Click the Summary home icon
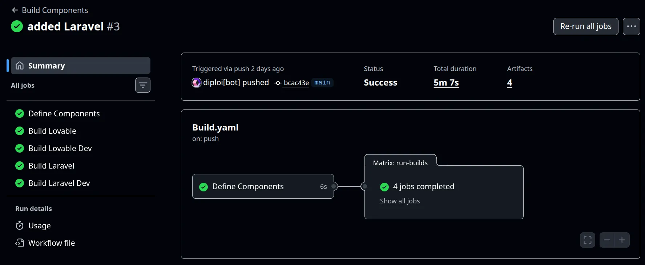645x265 pixels. click(x=20, y=66)
